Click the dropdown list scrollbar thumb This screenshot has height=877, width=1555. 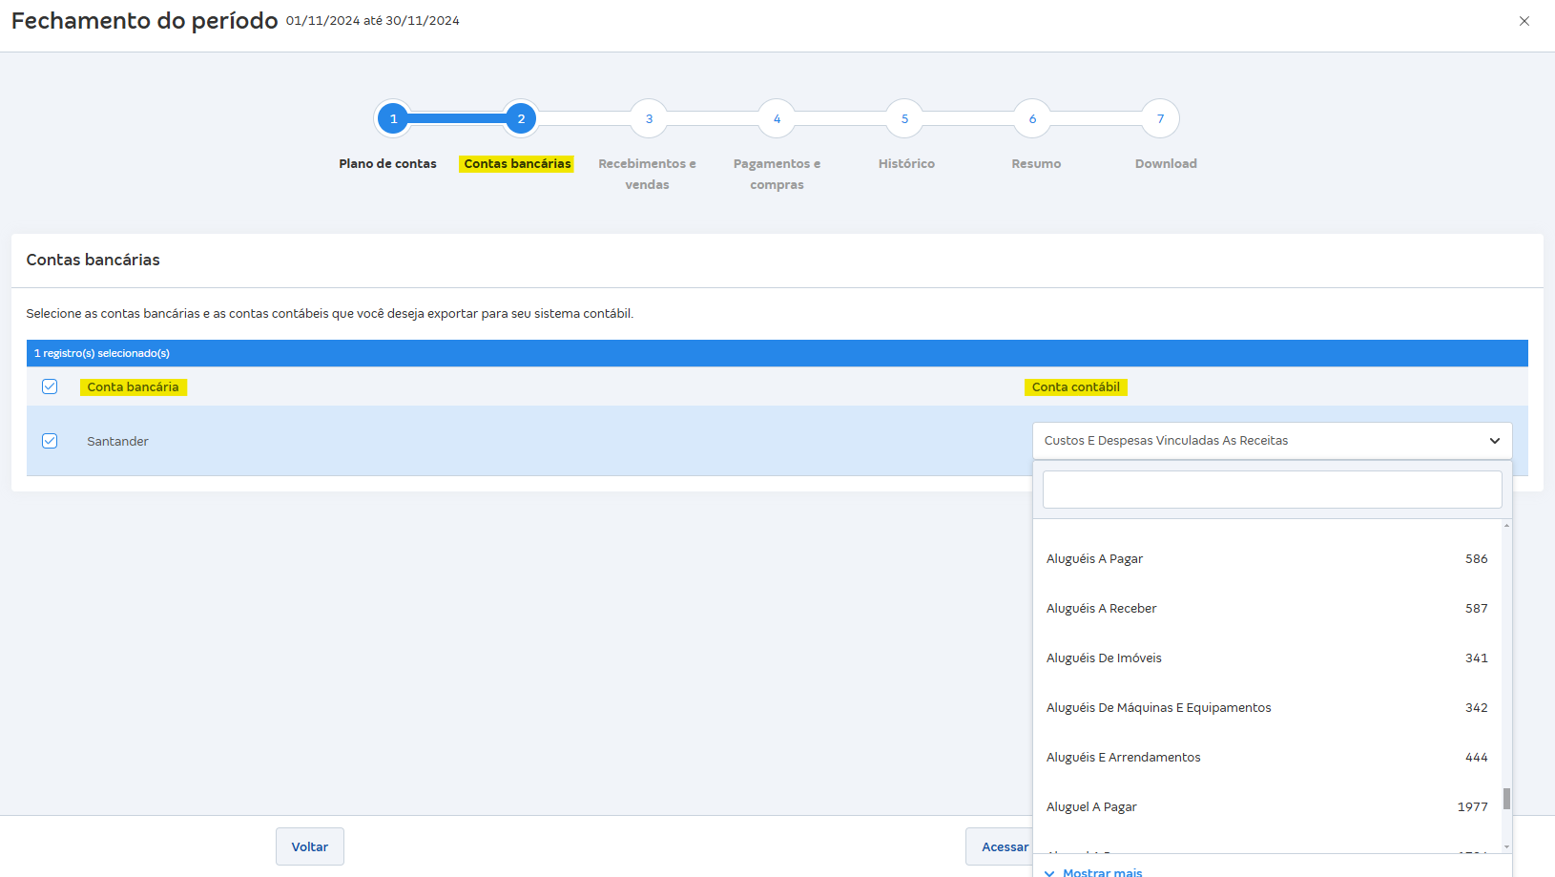(1506, 798)
